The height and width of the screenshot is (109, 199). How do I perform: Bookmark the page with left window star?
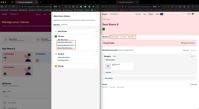click(60, 7)
